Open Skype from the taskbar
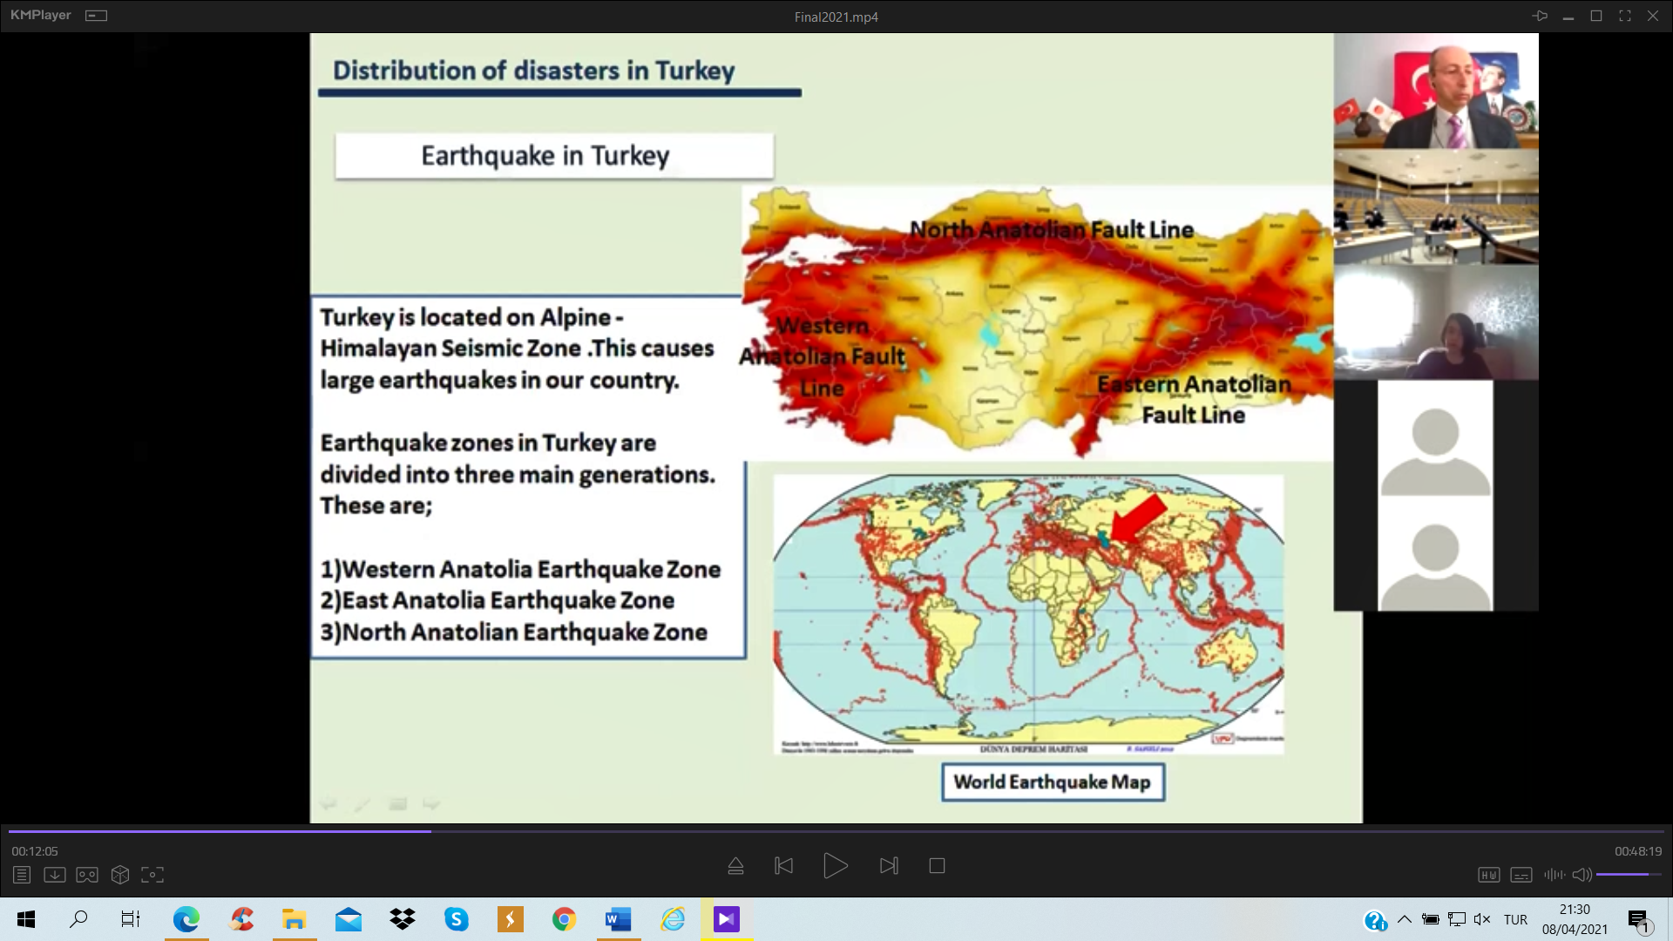The image size is (1673, 941). click(456, 919)
